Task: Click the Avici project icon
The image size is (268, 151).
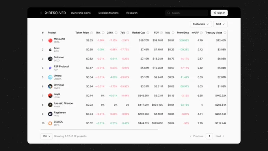Action: [x=50, y=50]
